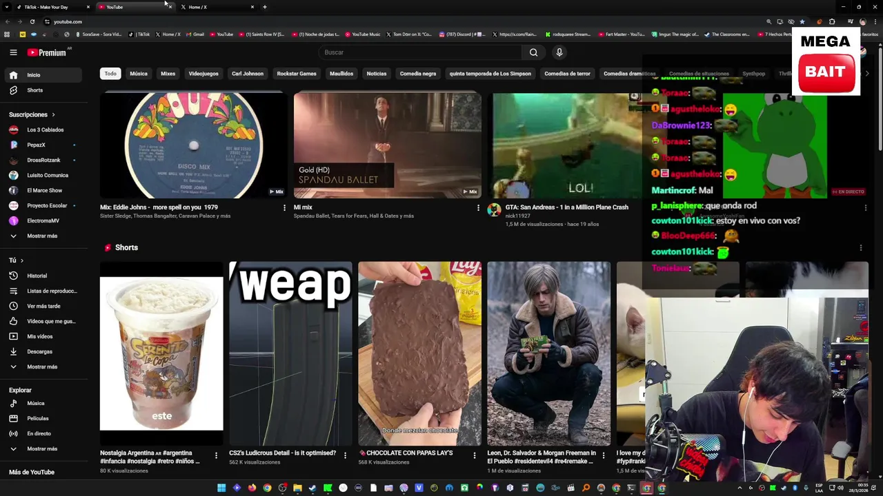
Task: Open Historial in the sidebar
Action: tap(45, 276)
